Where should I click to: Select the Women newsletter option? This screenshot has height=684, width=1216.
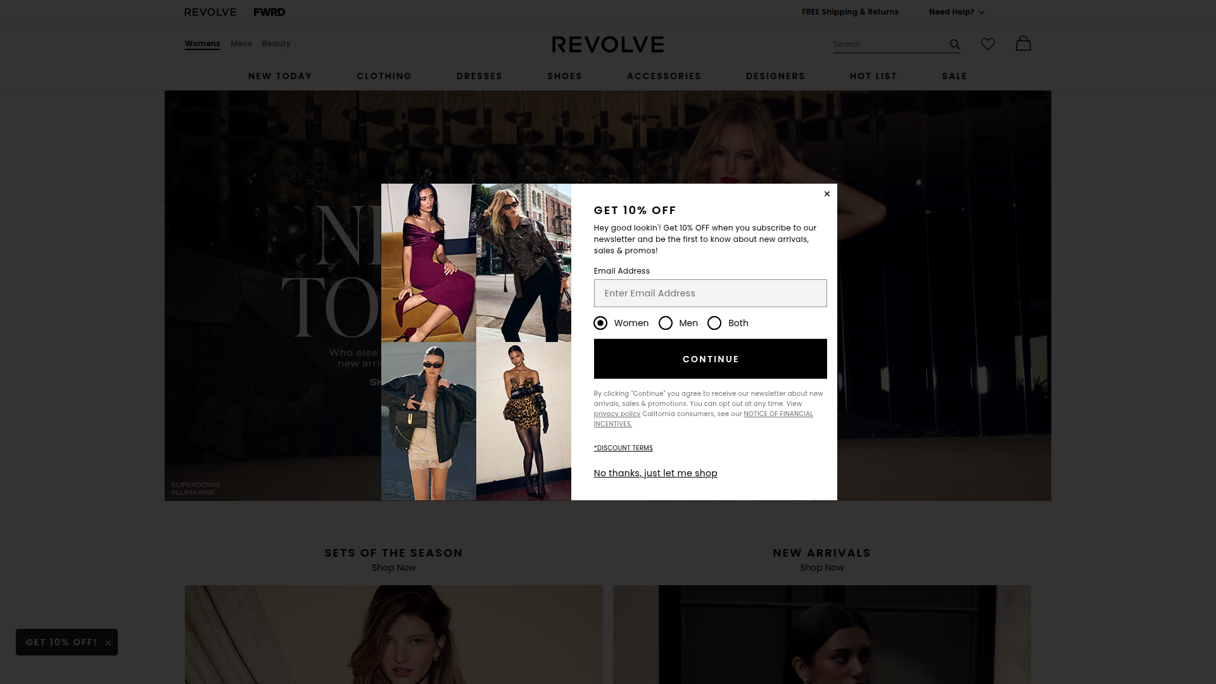pyautogui.click(x=600, y=323)
